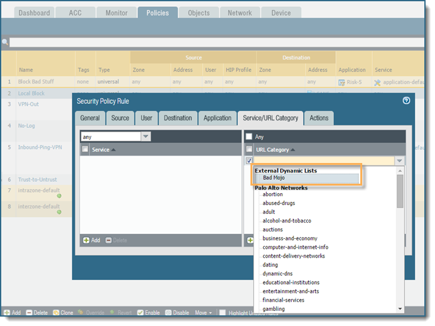
Task: Uncheck the URL category entry row checkbox
Action: click(249, 160)
